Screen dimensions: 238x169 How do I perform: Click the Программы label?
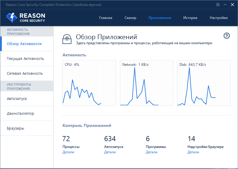(156, 147)
